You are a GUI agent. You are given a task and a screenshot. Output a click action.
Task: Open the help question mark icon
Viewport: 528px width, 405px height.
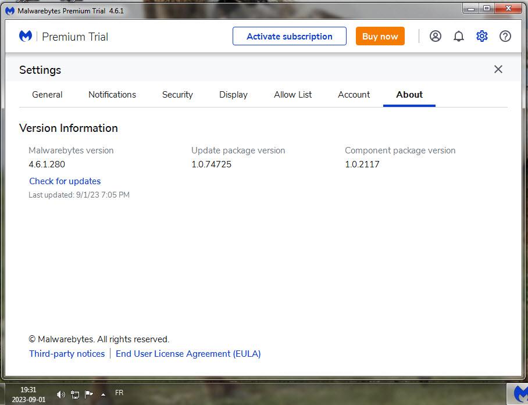tap(505, 36)
